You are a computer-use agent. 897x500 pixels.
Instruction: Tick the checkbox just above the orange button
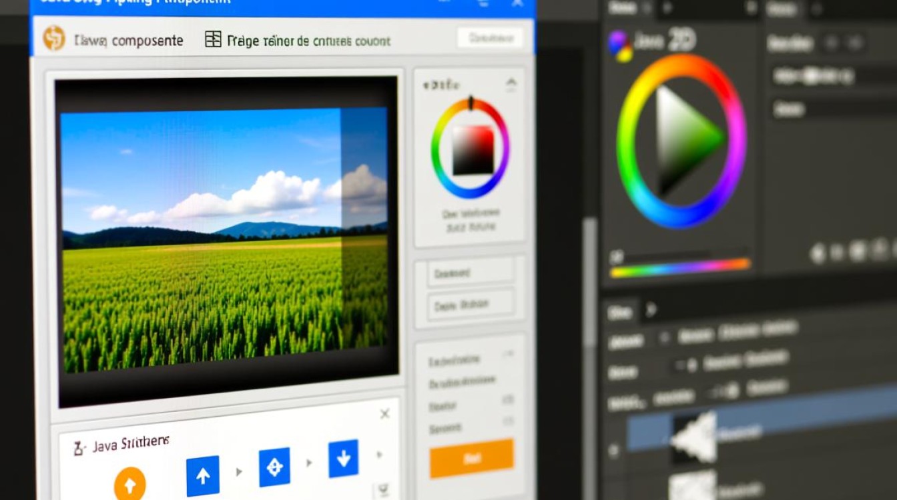tap(508, 421)
